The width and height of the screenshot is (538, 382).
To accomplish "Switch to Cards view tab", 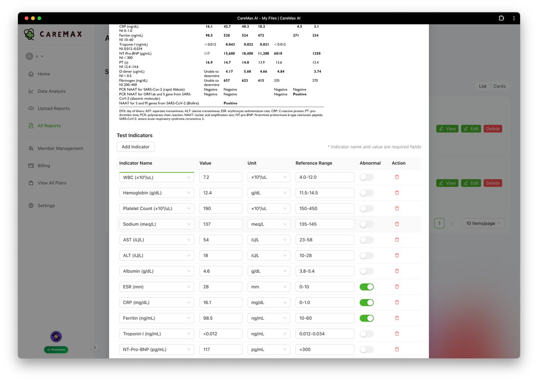I will 499,86.
